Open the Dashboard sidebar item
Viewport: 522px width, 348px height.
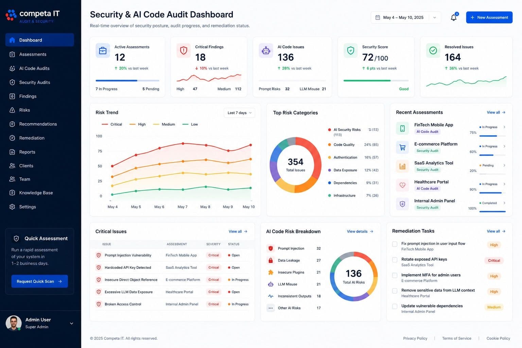[x=40, y=40]
